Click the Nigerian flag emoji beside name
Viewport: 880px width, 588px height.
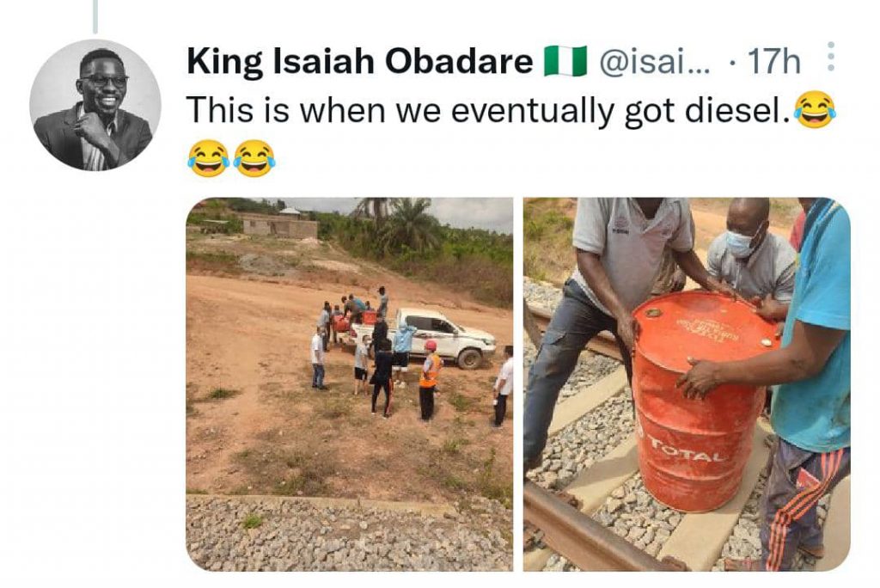565,61
